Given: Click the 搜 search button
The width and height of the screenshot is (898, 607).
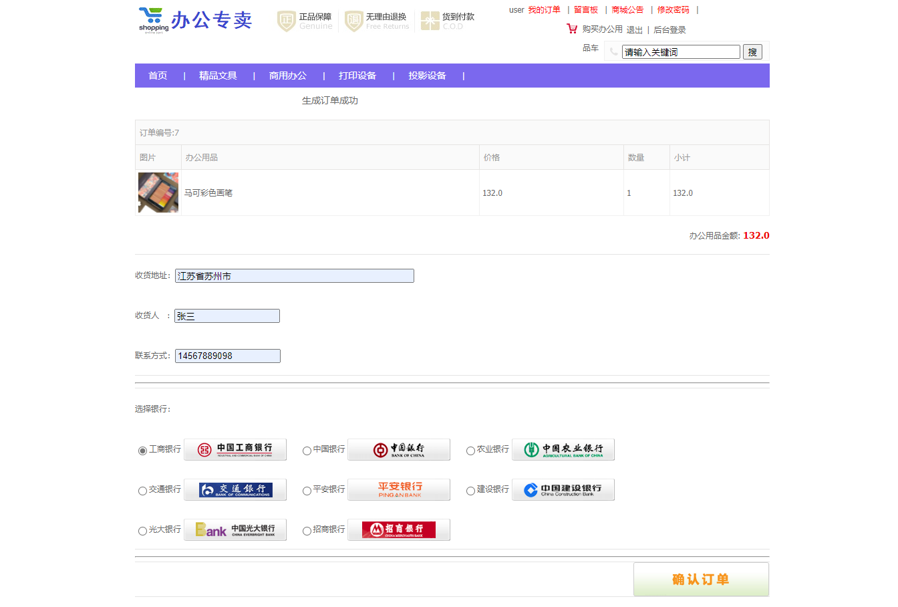Looking at the screenshot, I should [752, 51].
